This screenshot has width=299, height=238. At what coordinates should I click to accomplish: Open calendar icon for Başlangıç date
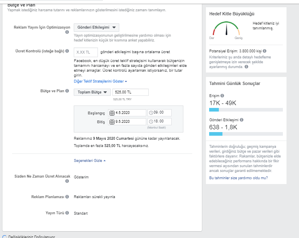[x=112, y=113]
